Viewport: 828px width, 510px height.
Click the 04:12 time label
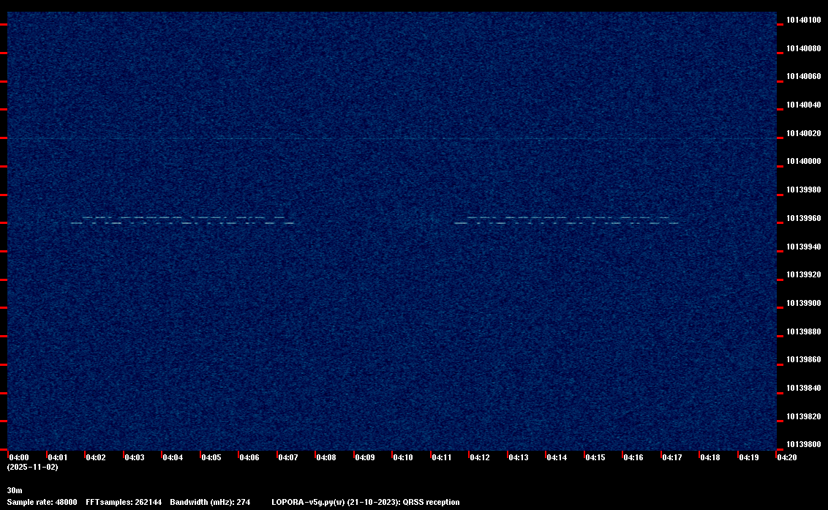[x=480, y=457]
